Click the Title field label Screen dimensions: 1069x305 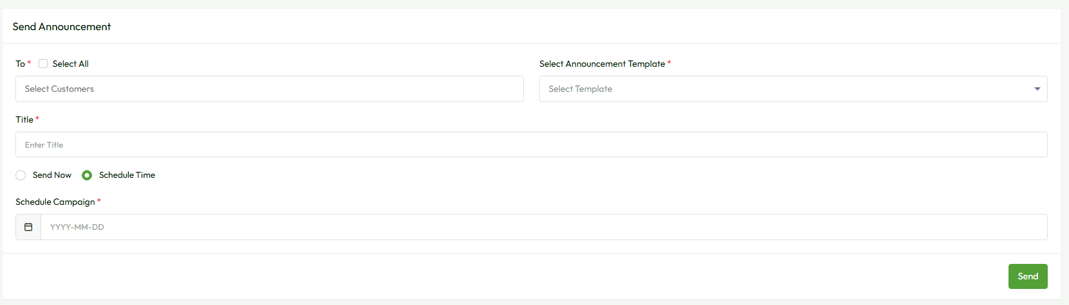[24, 119]
